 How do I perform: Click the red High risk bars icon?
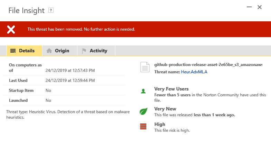point(143,126)
